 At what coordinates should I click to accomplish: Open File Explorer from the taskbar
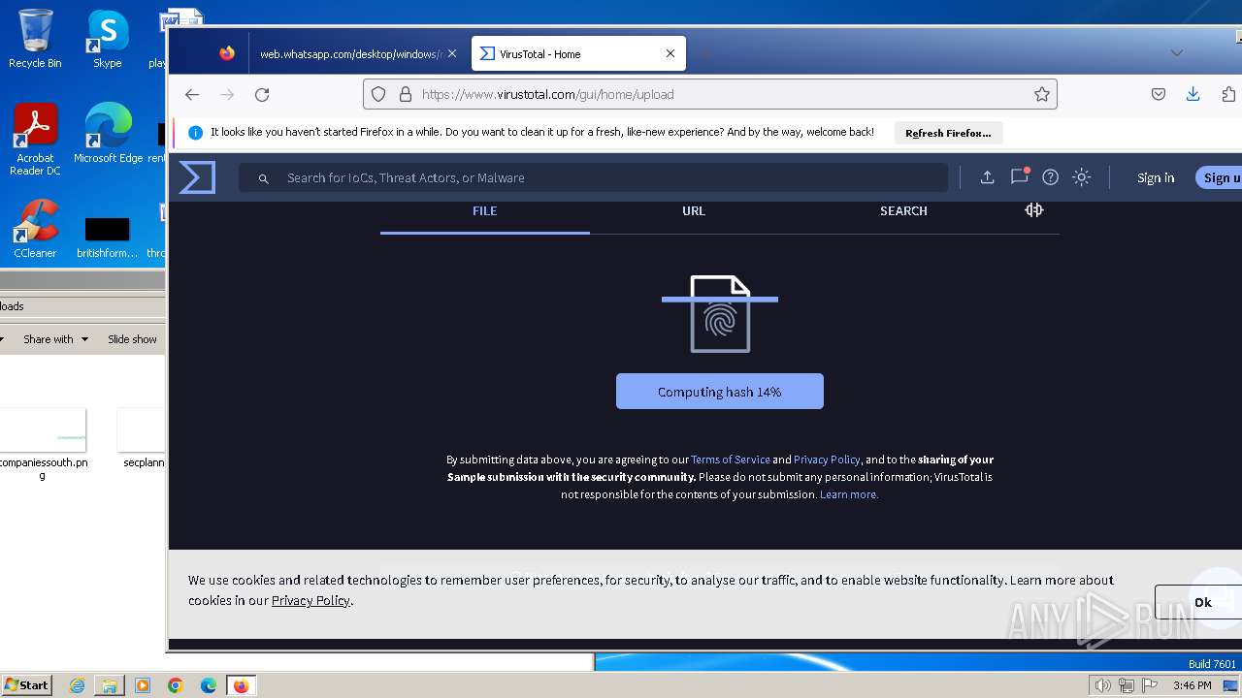(110, 685)
